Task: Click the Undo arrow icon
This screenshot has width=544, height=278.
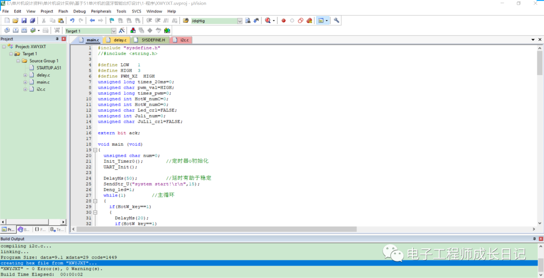Action: point(72,21)
